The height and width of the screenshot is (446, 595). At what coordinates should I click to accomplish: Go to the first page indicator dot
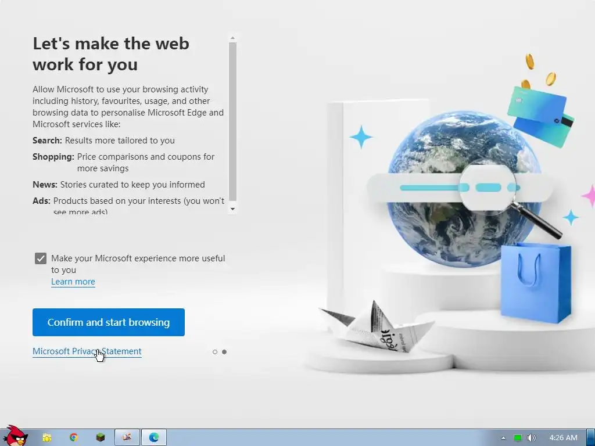click(x=215, y=352)
